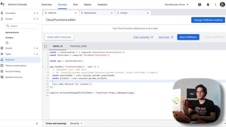Click the Save Fulfillment button
Screen dimensions: 226x127
(188, 37)
